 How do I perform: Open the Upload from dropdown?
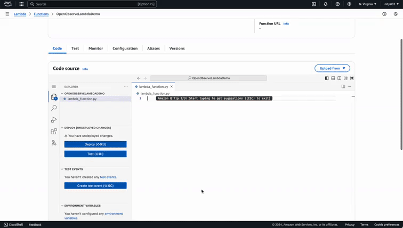point(332,68)
